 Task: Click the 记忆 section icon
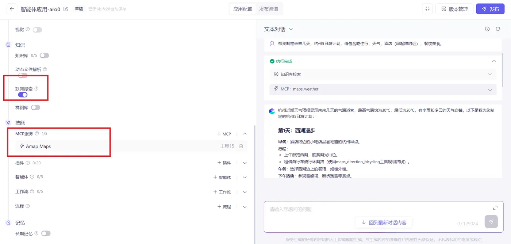(x=8, y=223)
